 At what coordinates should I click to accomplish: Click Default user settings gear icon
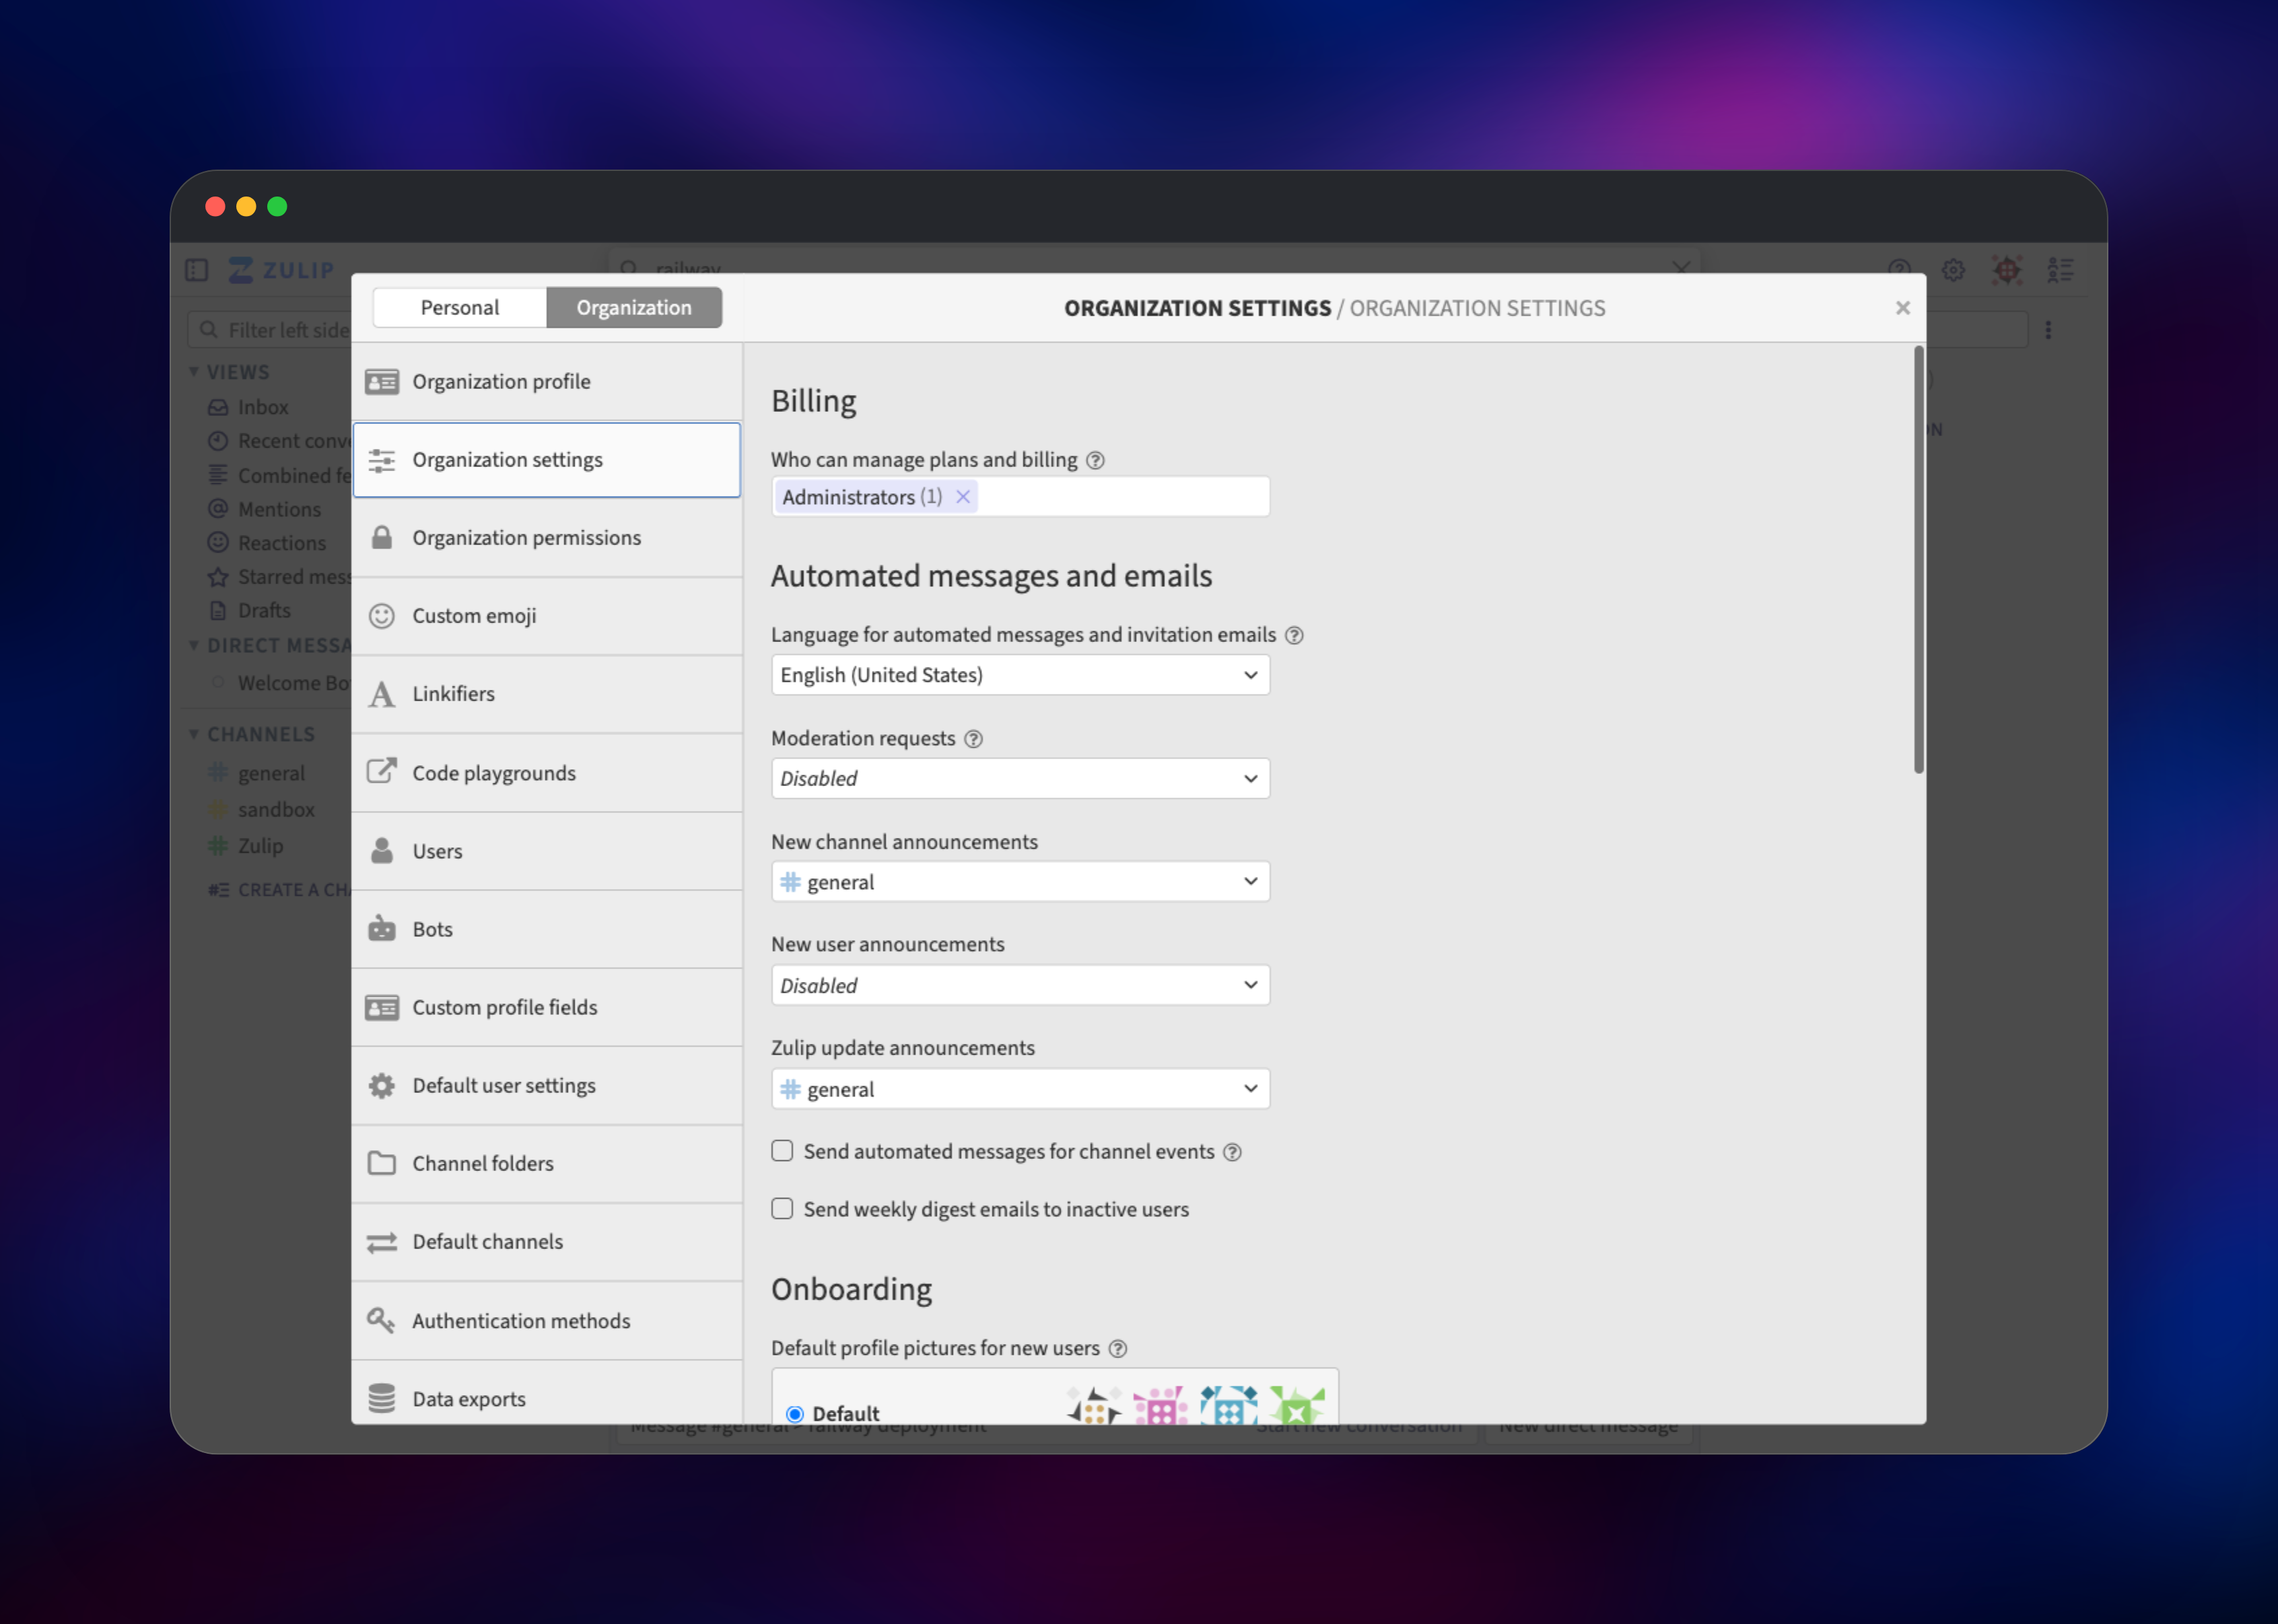pos(382,1085)
